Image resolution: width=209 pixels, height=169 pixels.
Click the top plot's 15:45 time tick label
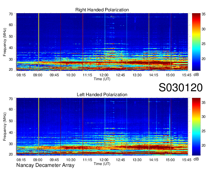click(187, 75)
